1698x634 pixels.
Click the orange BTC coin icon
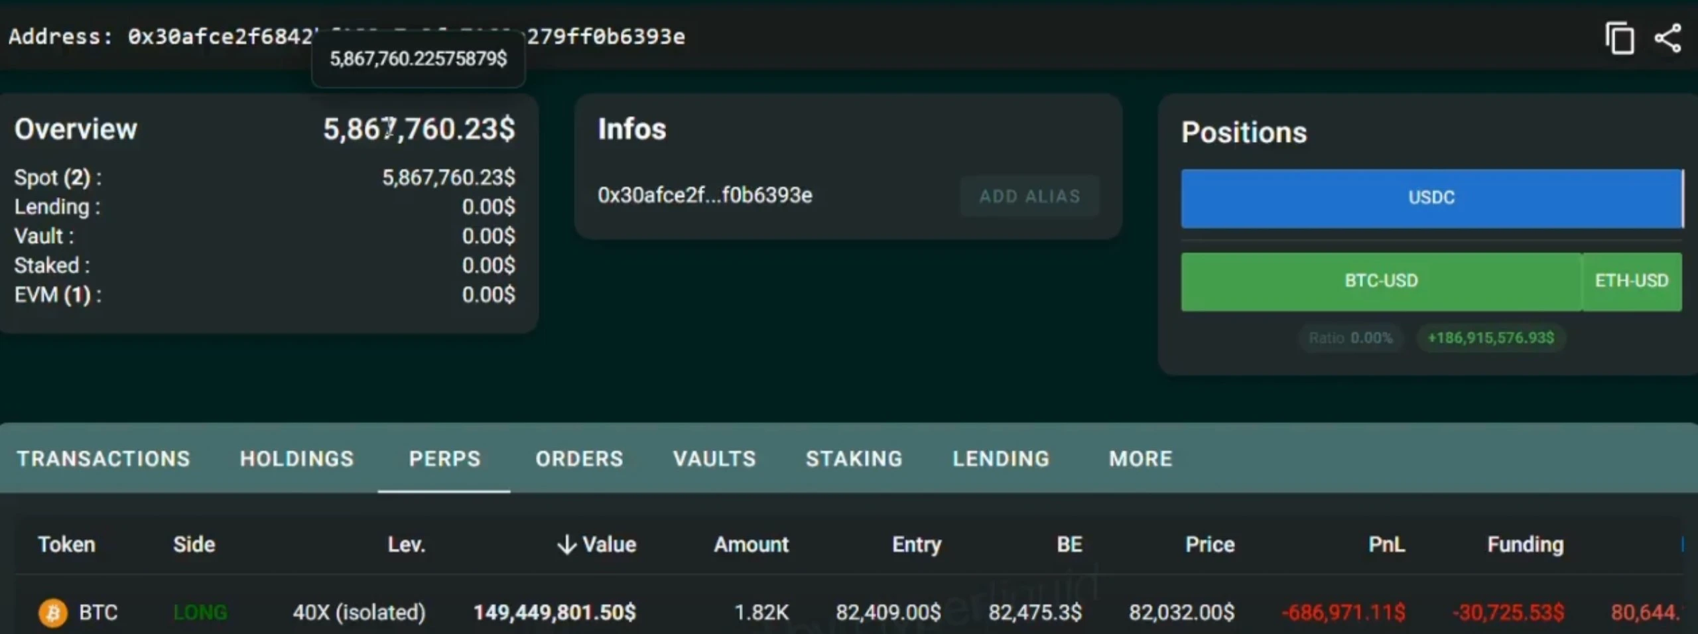(53, 612)
